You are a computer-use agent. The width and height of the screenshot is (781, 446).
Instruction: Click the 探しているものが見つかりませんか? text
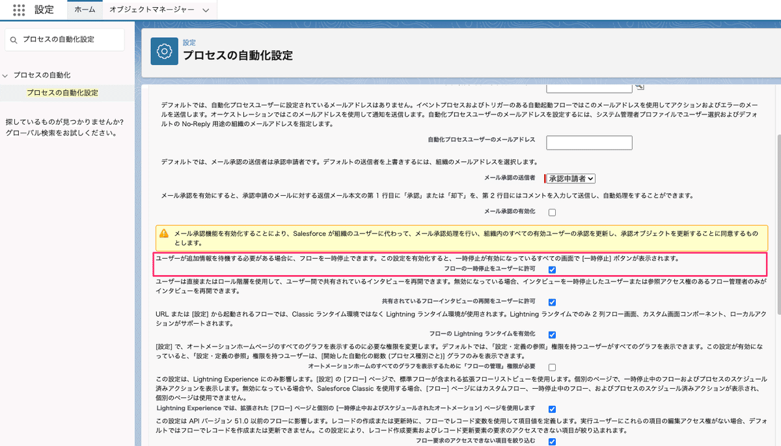(64, 122)
